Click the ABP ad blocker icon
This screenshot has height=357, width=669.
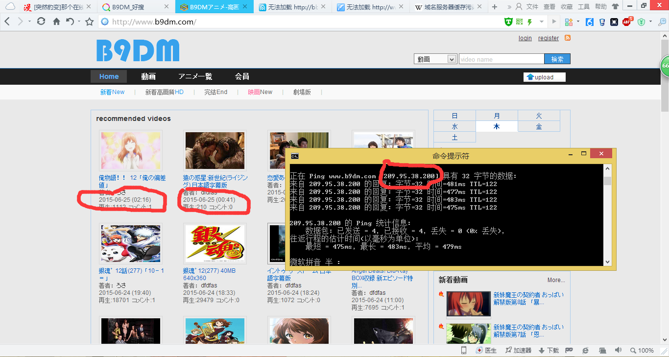(x=626, y=22)
